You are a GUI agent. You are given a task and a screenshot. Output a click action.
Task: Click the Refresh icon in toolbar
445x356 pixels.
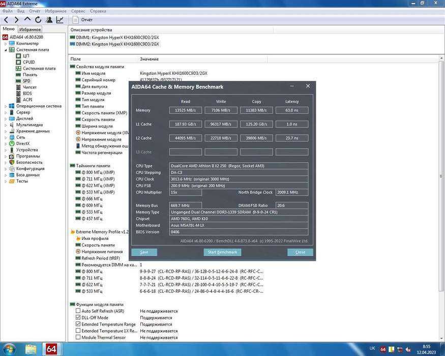pos(38,20)
